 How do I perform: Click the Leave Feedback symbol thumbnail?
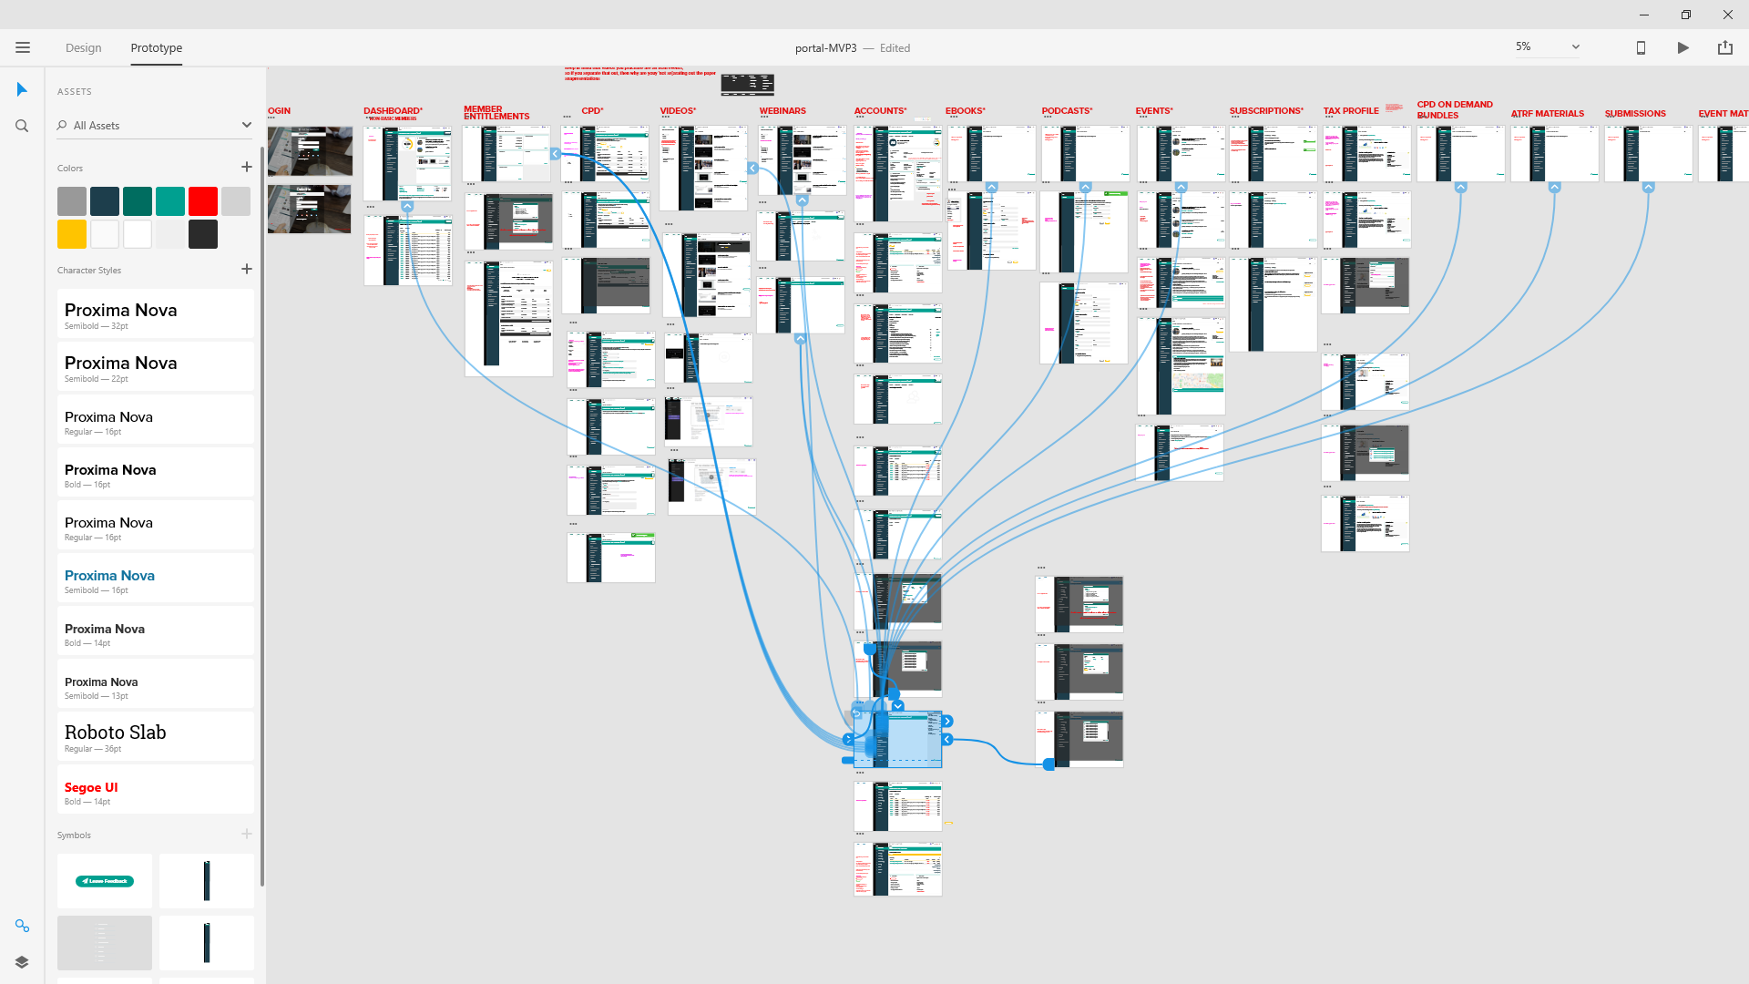click(x=104, y=880)
